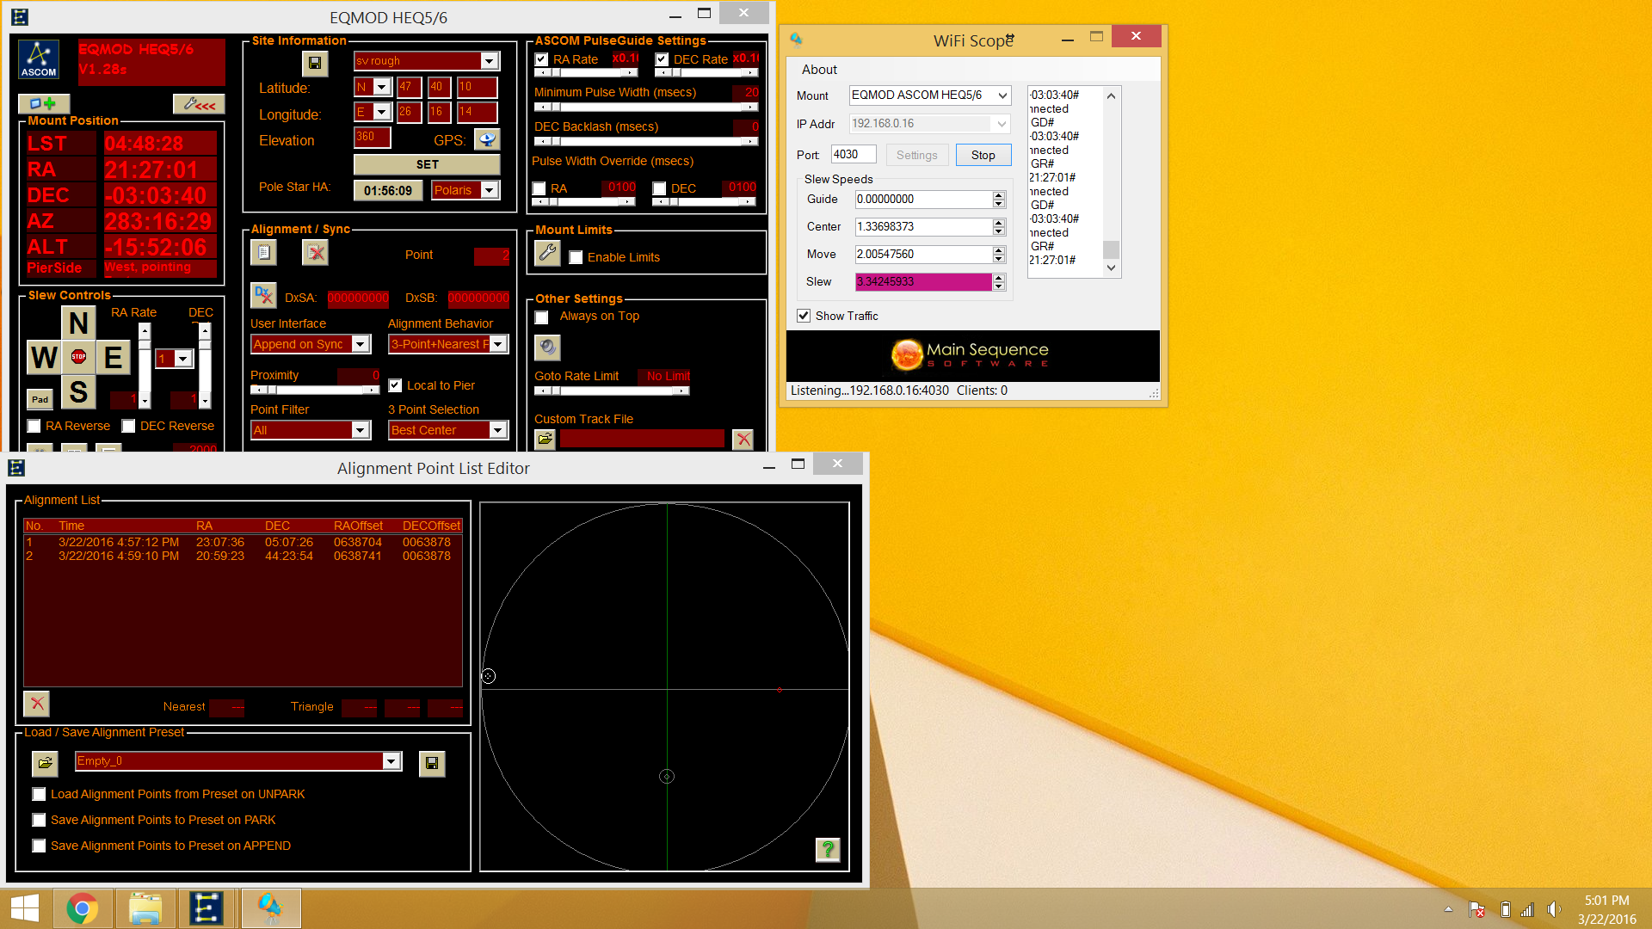Open the slew Pad
The width and height of the screenshot is (1652, 929).
coord(40,399)
